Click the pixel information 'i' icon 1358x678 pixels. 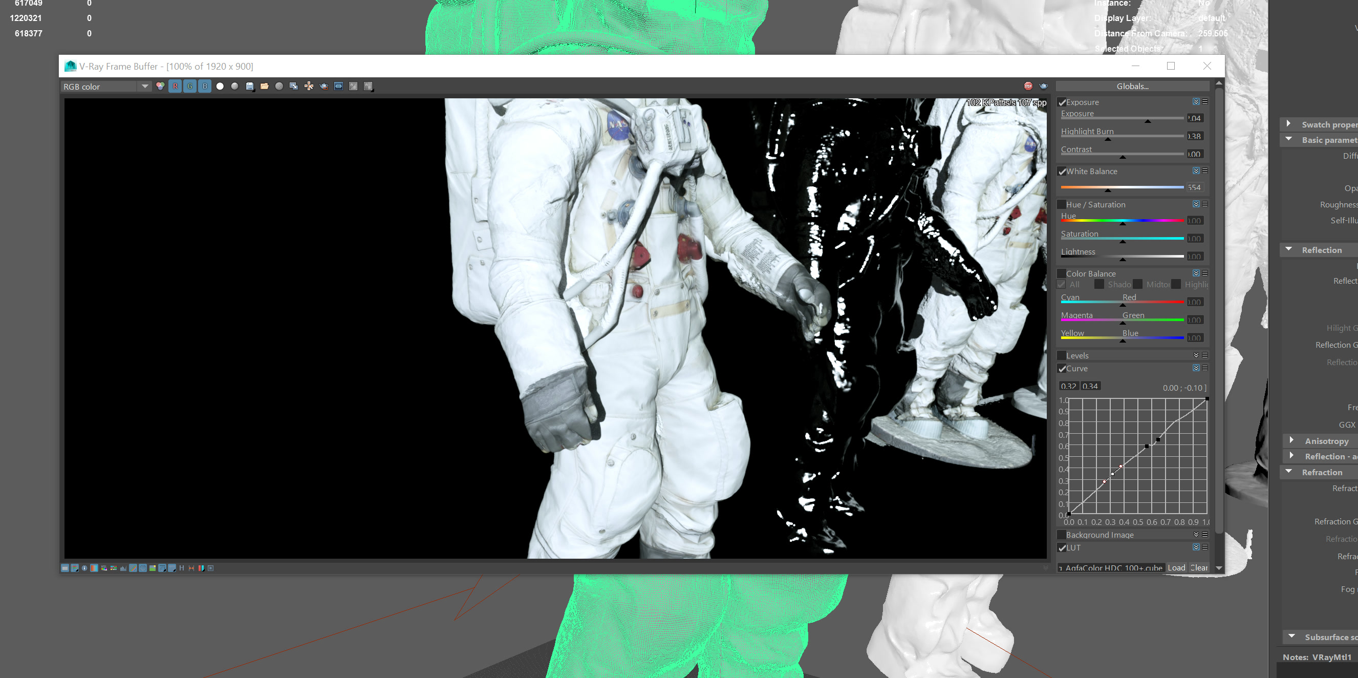pos(84,568)
